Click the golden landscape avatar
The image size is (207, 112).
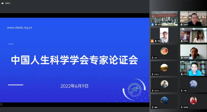tap(164, 68)
